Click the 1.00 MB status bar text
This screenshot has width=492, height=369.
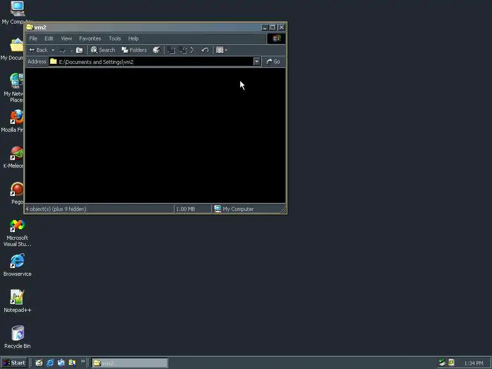click(185, 209)
